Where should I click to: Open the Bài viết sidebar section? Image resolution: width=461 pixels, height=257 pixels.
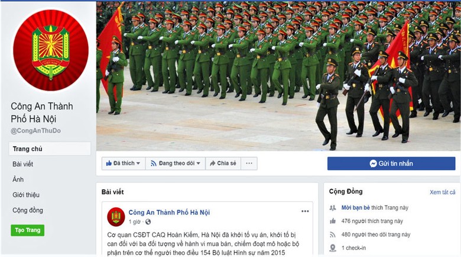[x=22, y=164]
